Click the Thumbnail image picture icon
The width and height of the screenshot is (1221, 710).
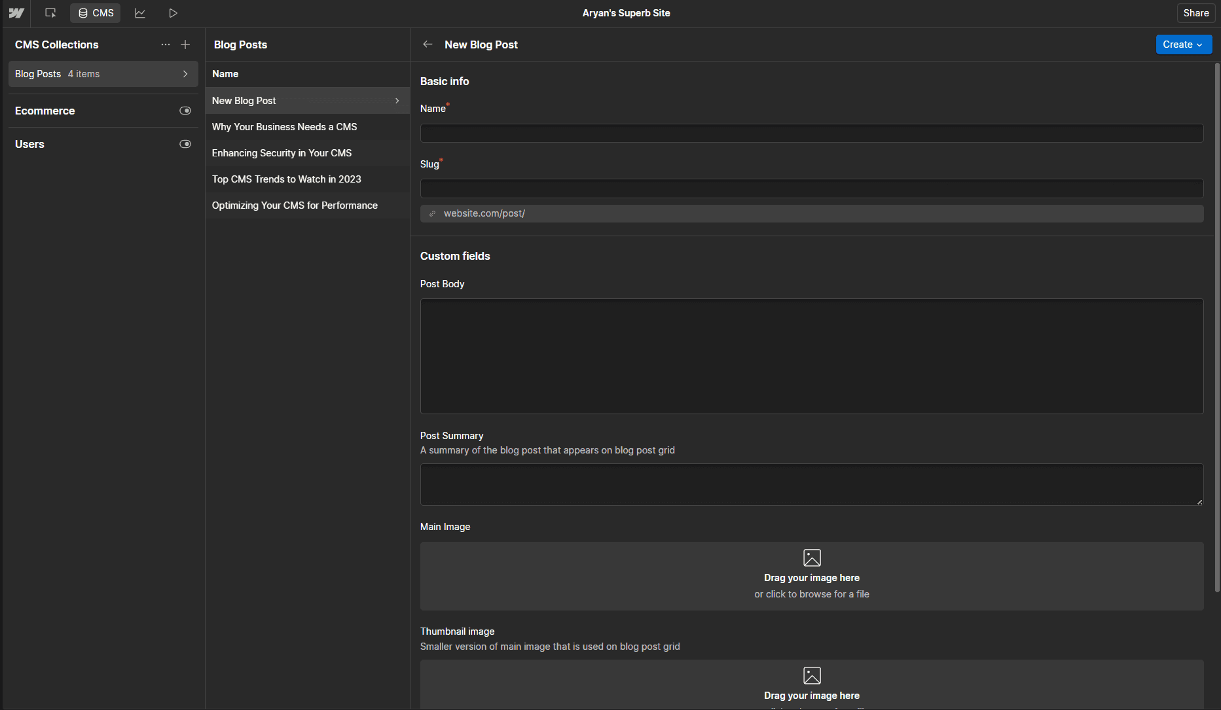pyautogui.click(x=812, y=675)
